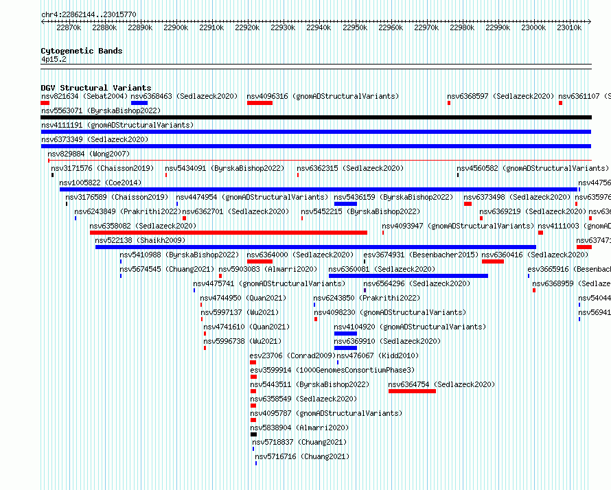The width and height of the screenshot is (611, 490).
Task: Open nsv4111191 (gnomADStructuralVariants) label
Action: [x=117, y=125]
